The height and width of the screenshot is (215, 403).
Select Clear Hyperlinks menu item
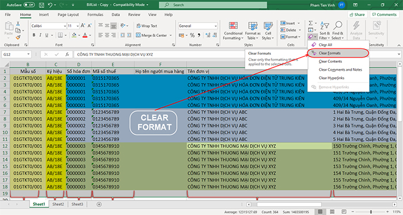(339, 78)
